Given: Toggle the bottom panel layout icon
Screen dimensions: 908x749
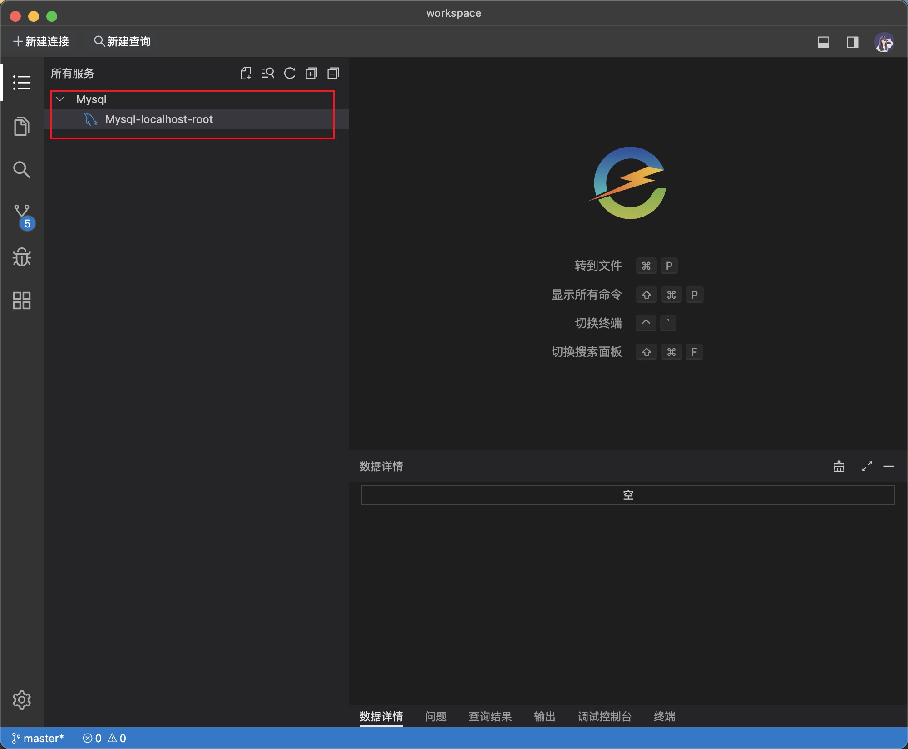Looking at the screenshot, I should pos(824,42).
